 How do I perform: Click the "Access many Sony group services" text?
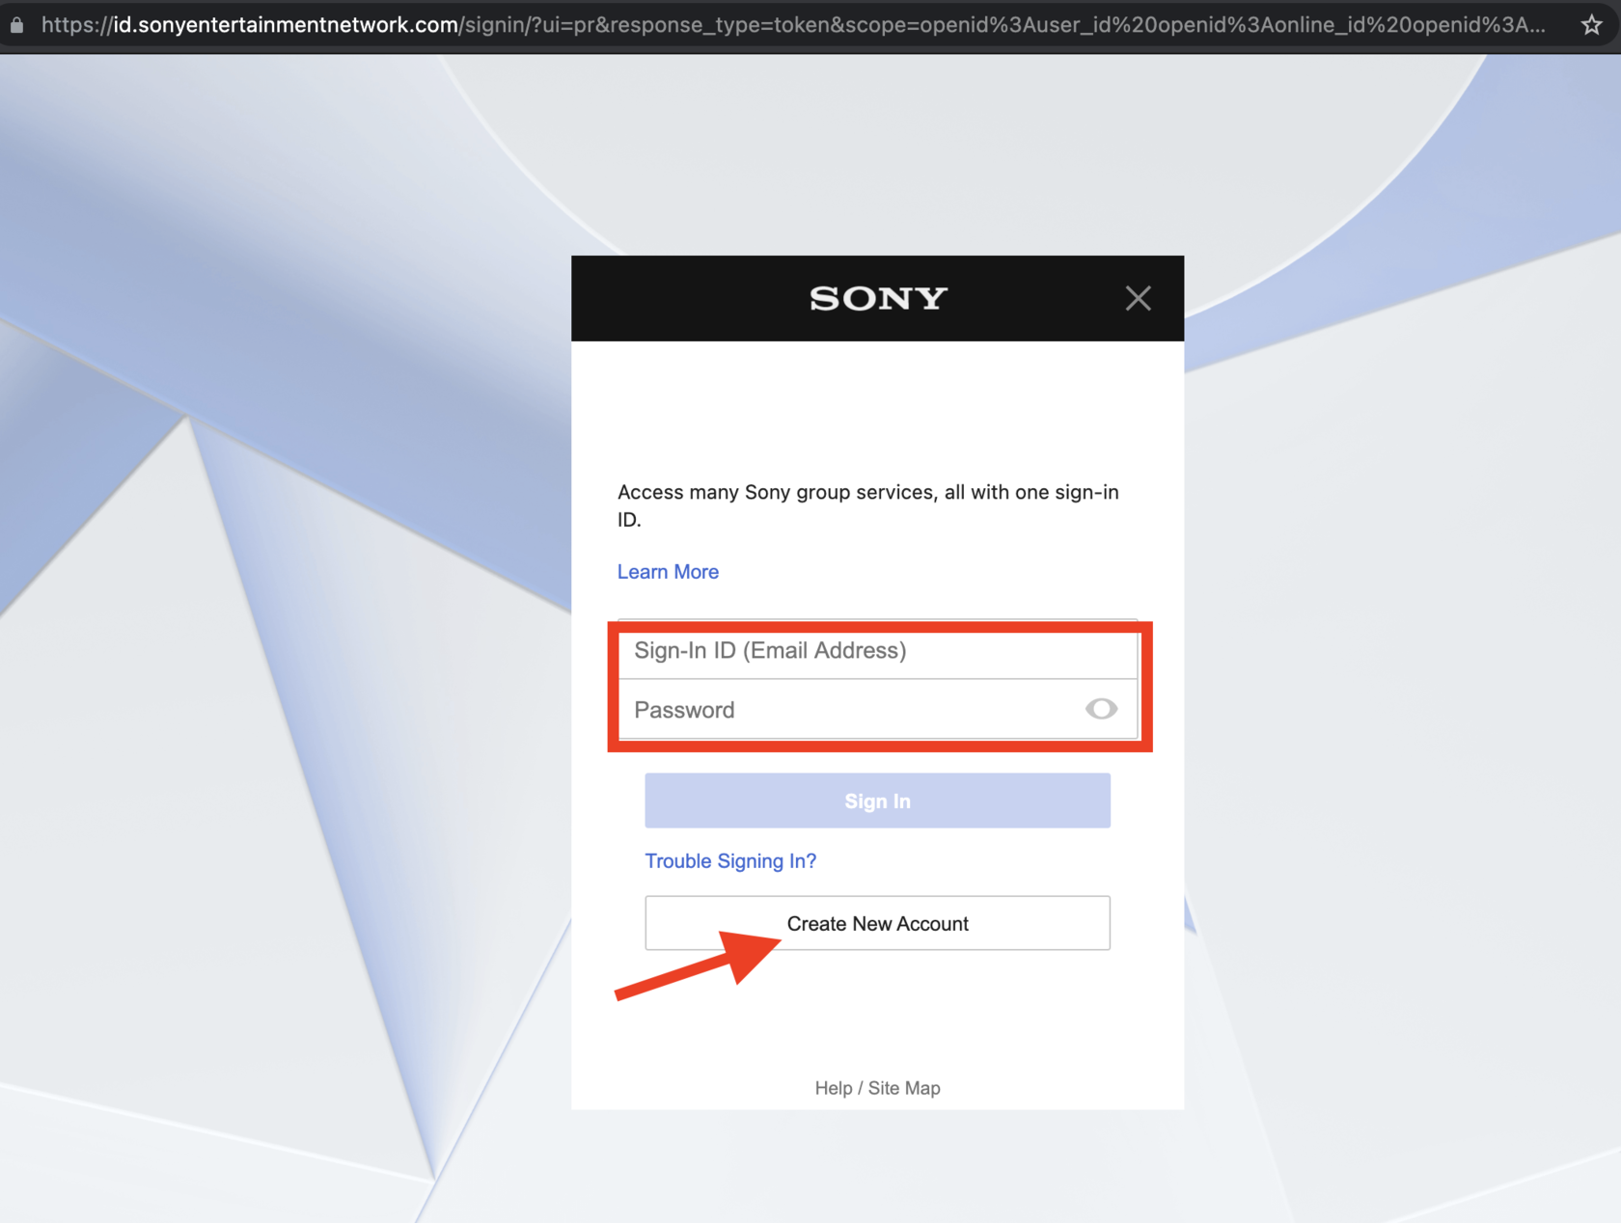pyautogui.click(x=868, y=505)
